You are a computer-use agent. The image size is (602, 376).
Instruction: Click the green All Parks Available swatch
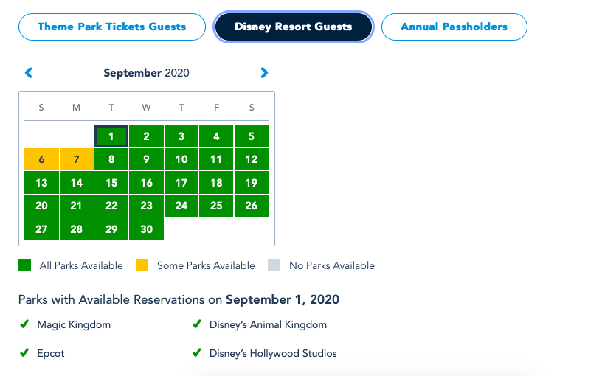coord(25,265)
